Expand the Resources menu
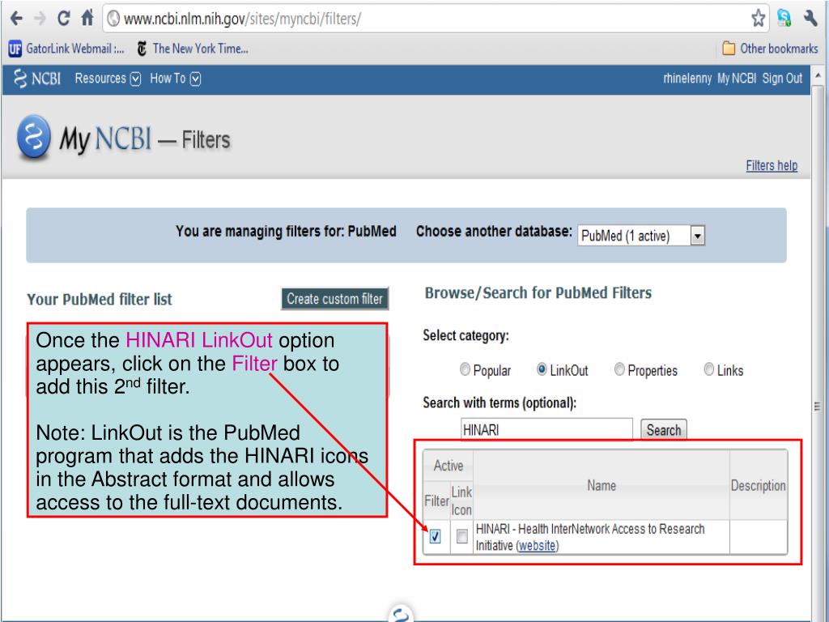829x622 pixels. pyautogui.click(x=108, y=79)
